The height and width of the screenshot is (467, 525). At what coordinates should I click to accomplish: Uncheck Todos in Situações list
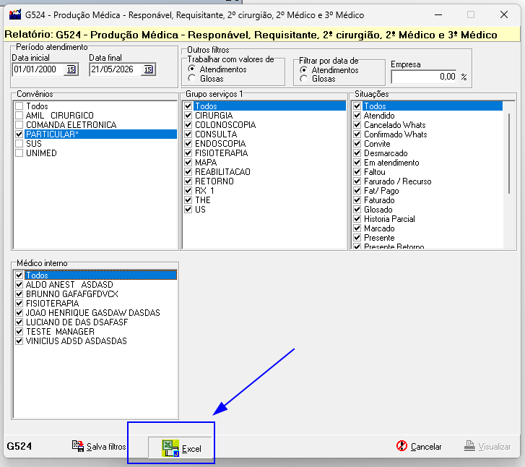[357, 106]
